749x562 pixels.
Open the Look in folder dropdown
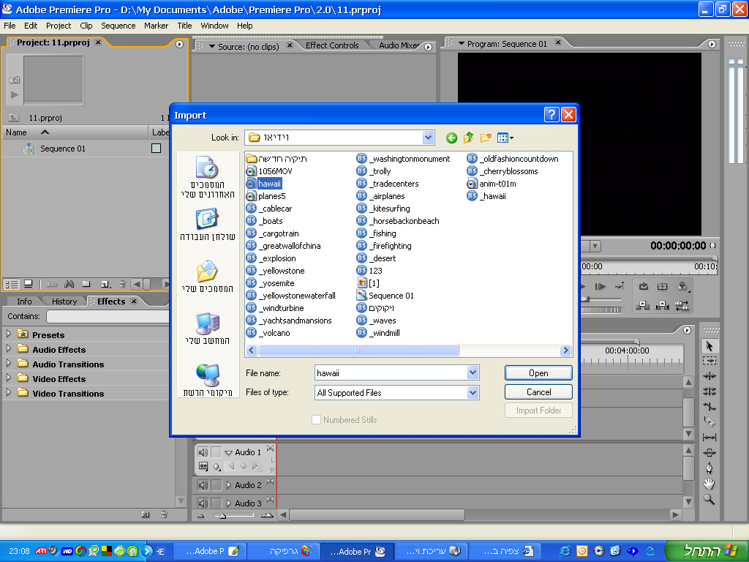tap(428, 138)
